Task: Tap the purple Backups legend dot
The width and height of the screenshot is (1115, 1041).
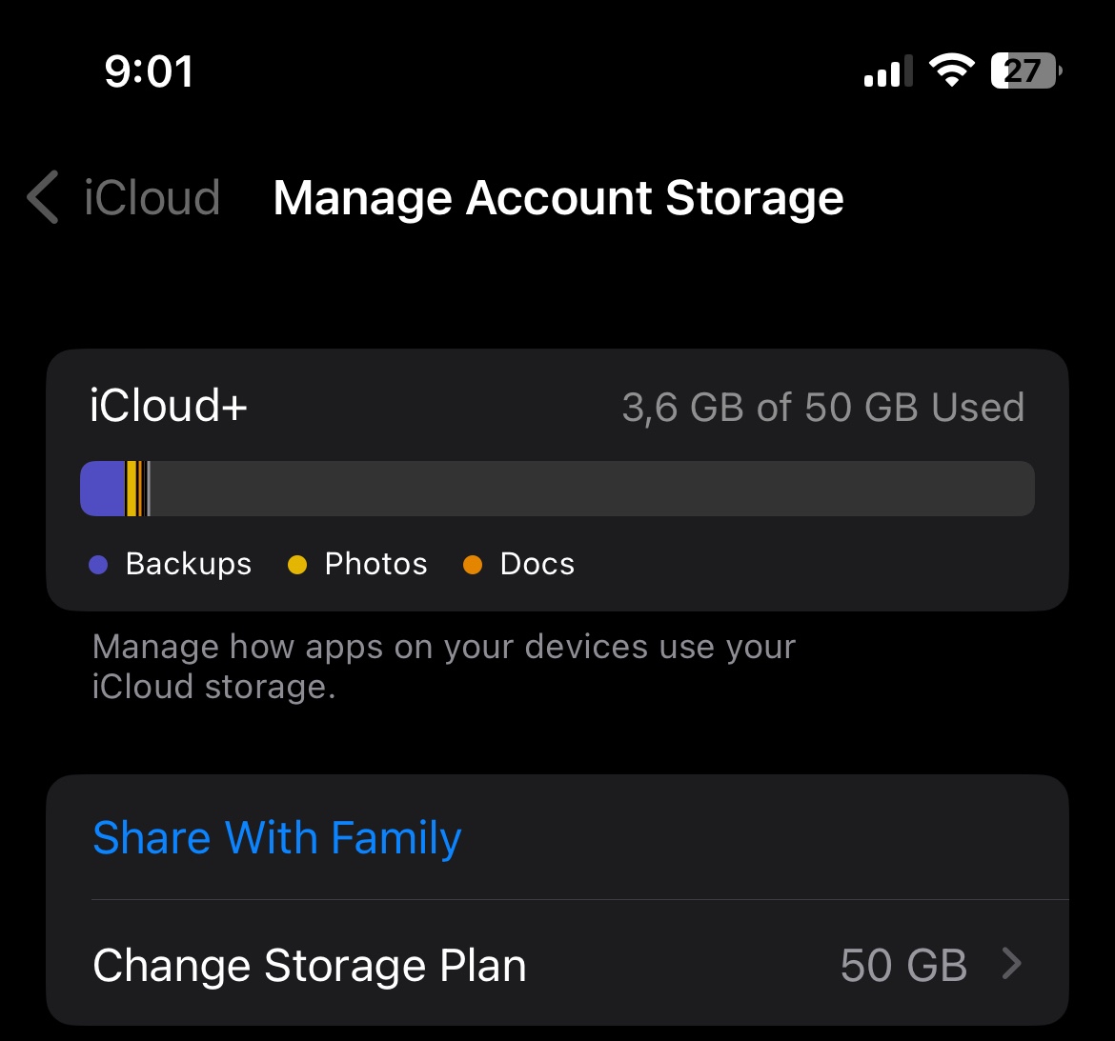Action: (x=98, y=565)
